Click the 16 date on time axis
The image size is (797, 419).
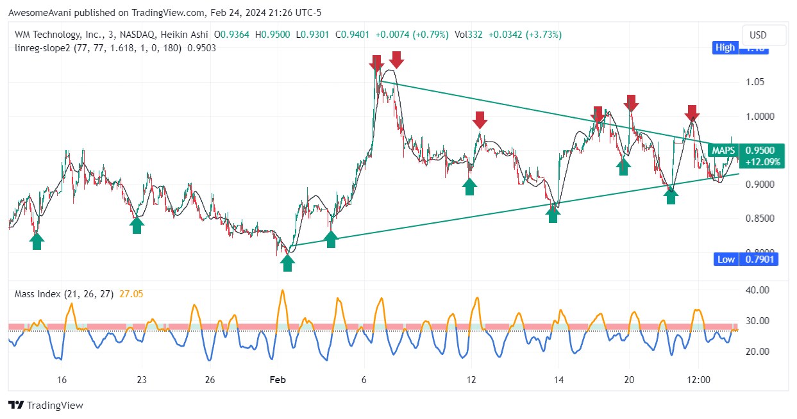[62, 380]
